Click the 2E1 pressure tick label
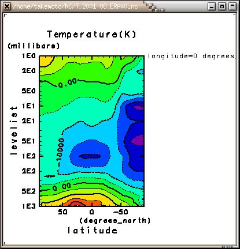This screenshot has width=240, height=249. coord(29,121)
